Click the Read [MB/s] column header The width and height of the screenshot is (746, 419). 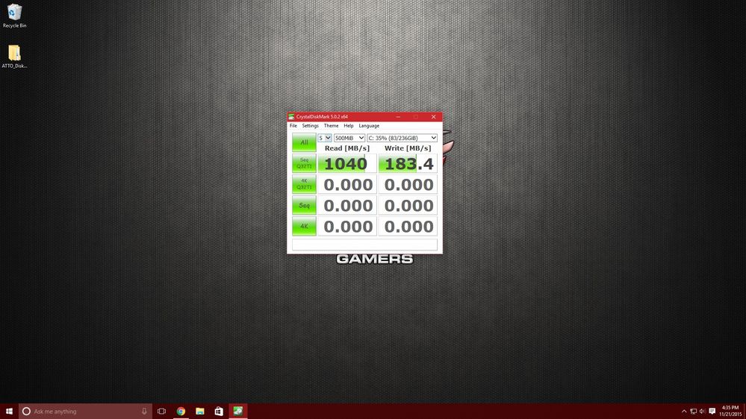click(x=346, y=148)
